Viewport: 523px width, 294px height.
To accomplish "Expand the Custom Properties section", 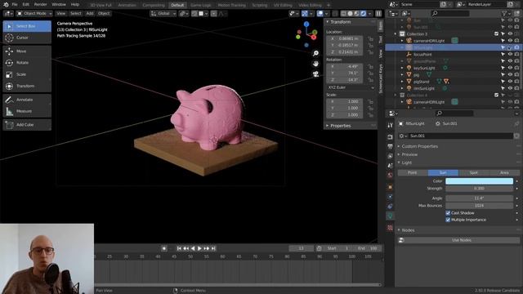I will [419, 146].
